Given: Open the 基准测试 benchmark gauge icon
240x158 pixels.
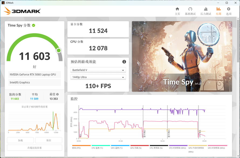Looking at the screenshot, I should coord(190,9).
